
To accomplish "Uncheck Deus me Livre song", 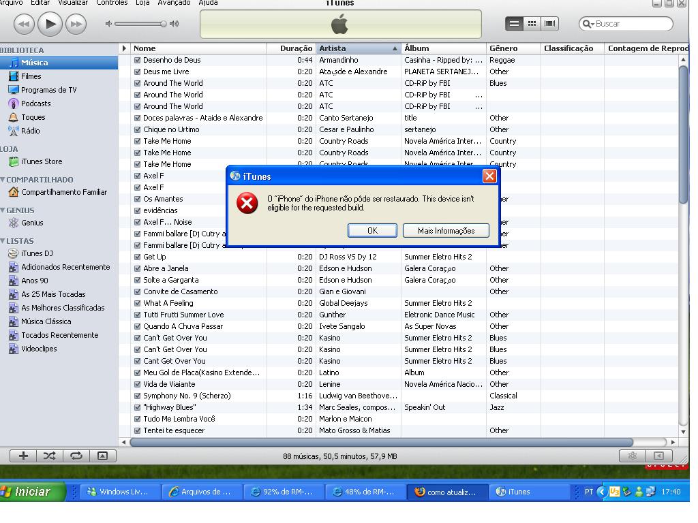I will 138,72.
